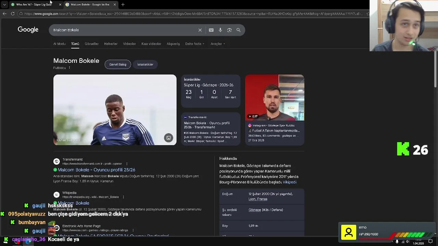Follow the Göztepe current team link
Viewport: 438px width, 246px height.
(x=255, y=210)
